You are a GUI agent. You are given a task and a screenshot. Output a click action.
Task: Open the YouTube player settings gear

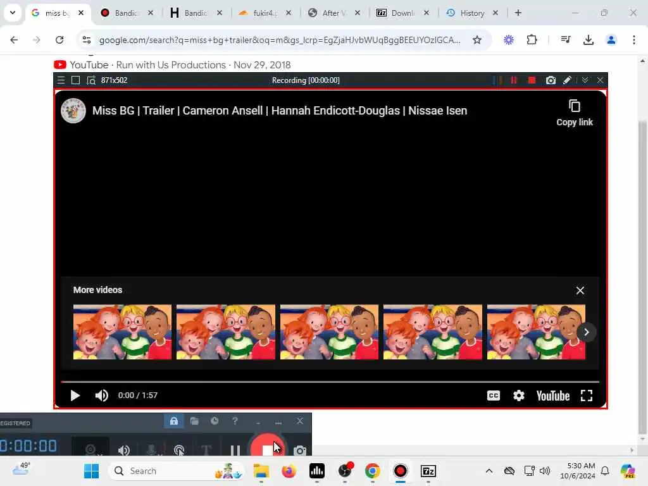coord(519,396)
